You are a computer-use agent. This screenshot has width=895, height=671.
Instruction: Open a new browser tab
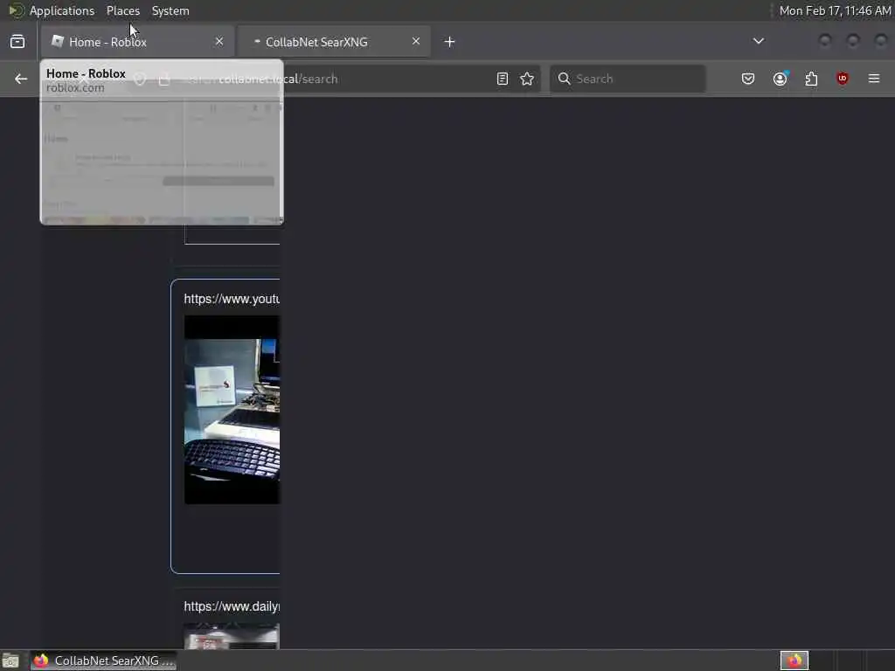click(450, 42)
